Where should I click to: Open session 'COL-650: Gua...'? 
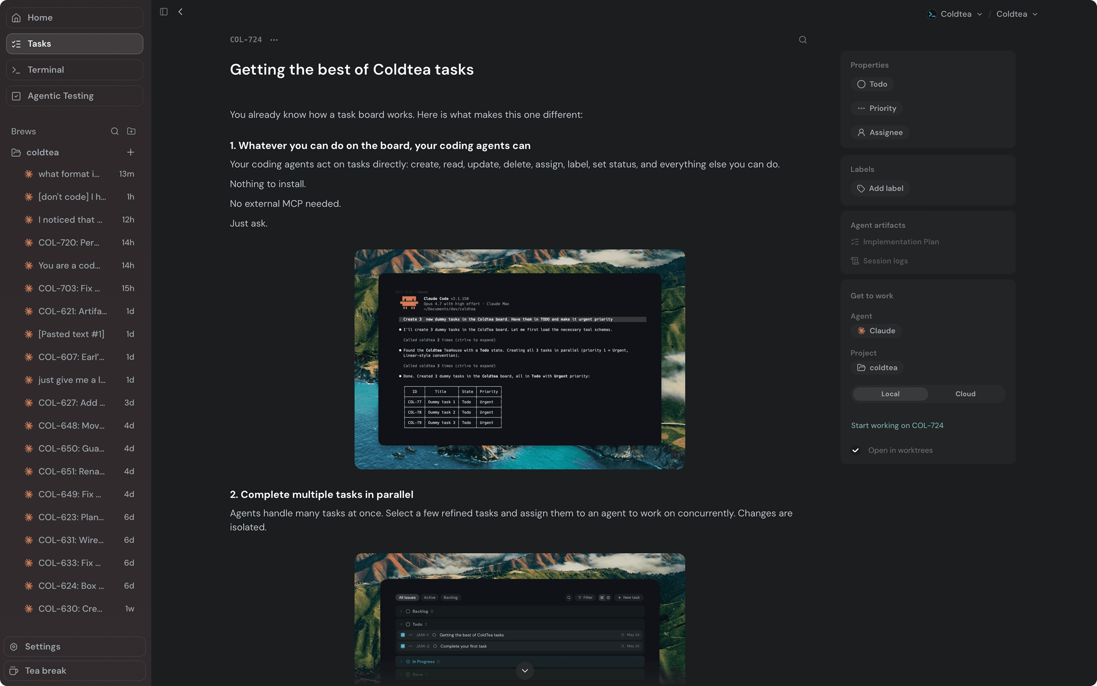(x=79, y=449)
